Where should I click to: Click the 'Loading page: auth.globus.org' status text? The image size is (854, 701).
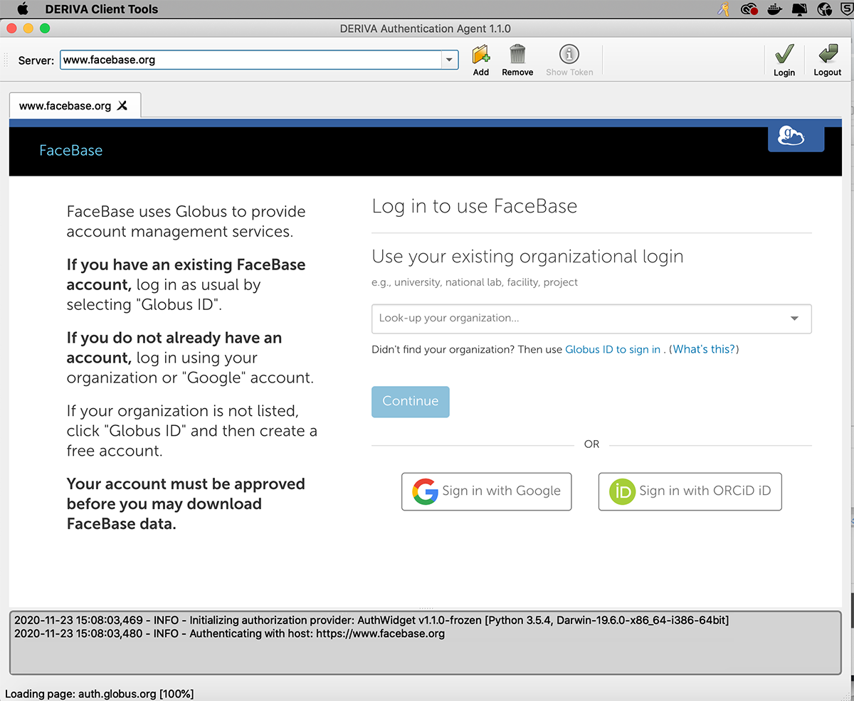click(x=100, y=694)
